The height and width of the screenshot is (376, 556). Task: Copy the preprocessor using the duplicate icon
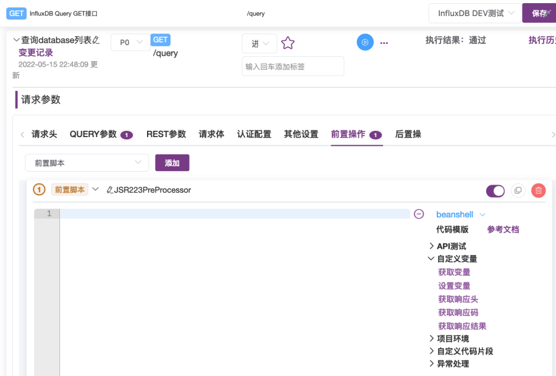[x=518, y=191]
